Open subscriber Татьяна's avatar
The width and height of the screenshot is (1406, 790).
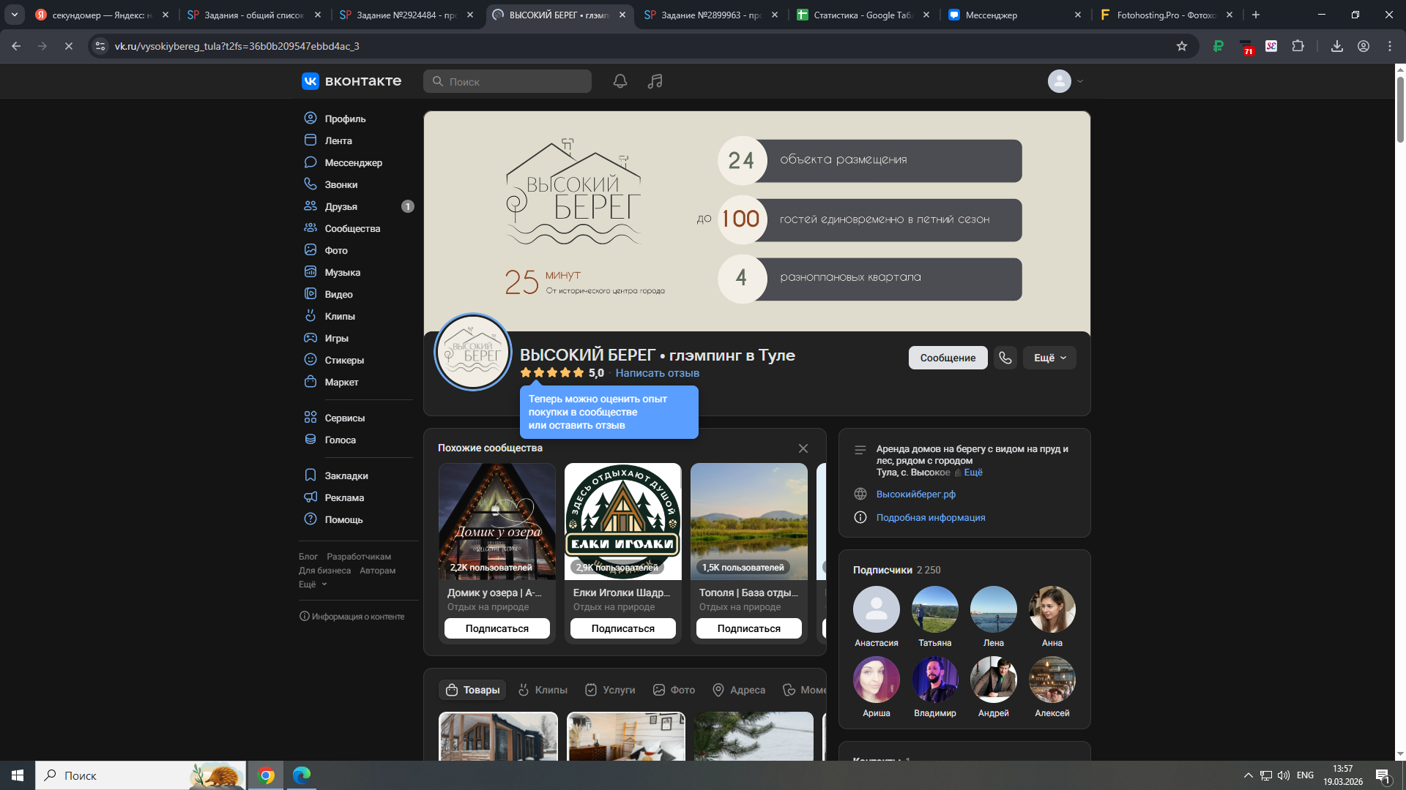[x=934, y=609]
